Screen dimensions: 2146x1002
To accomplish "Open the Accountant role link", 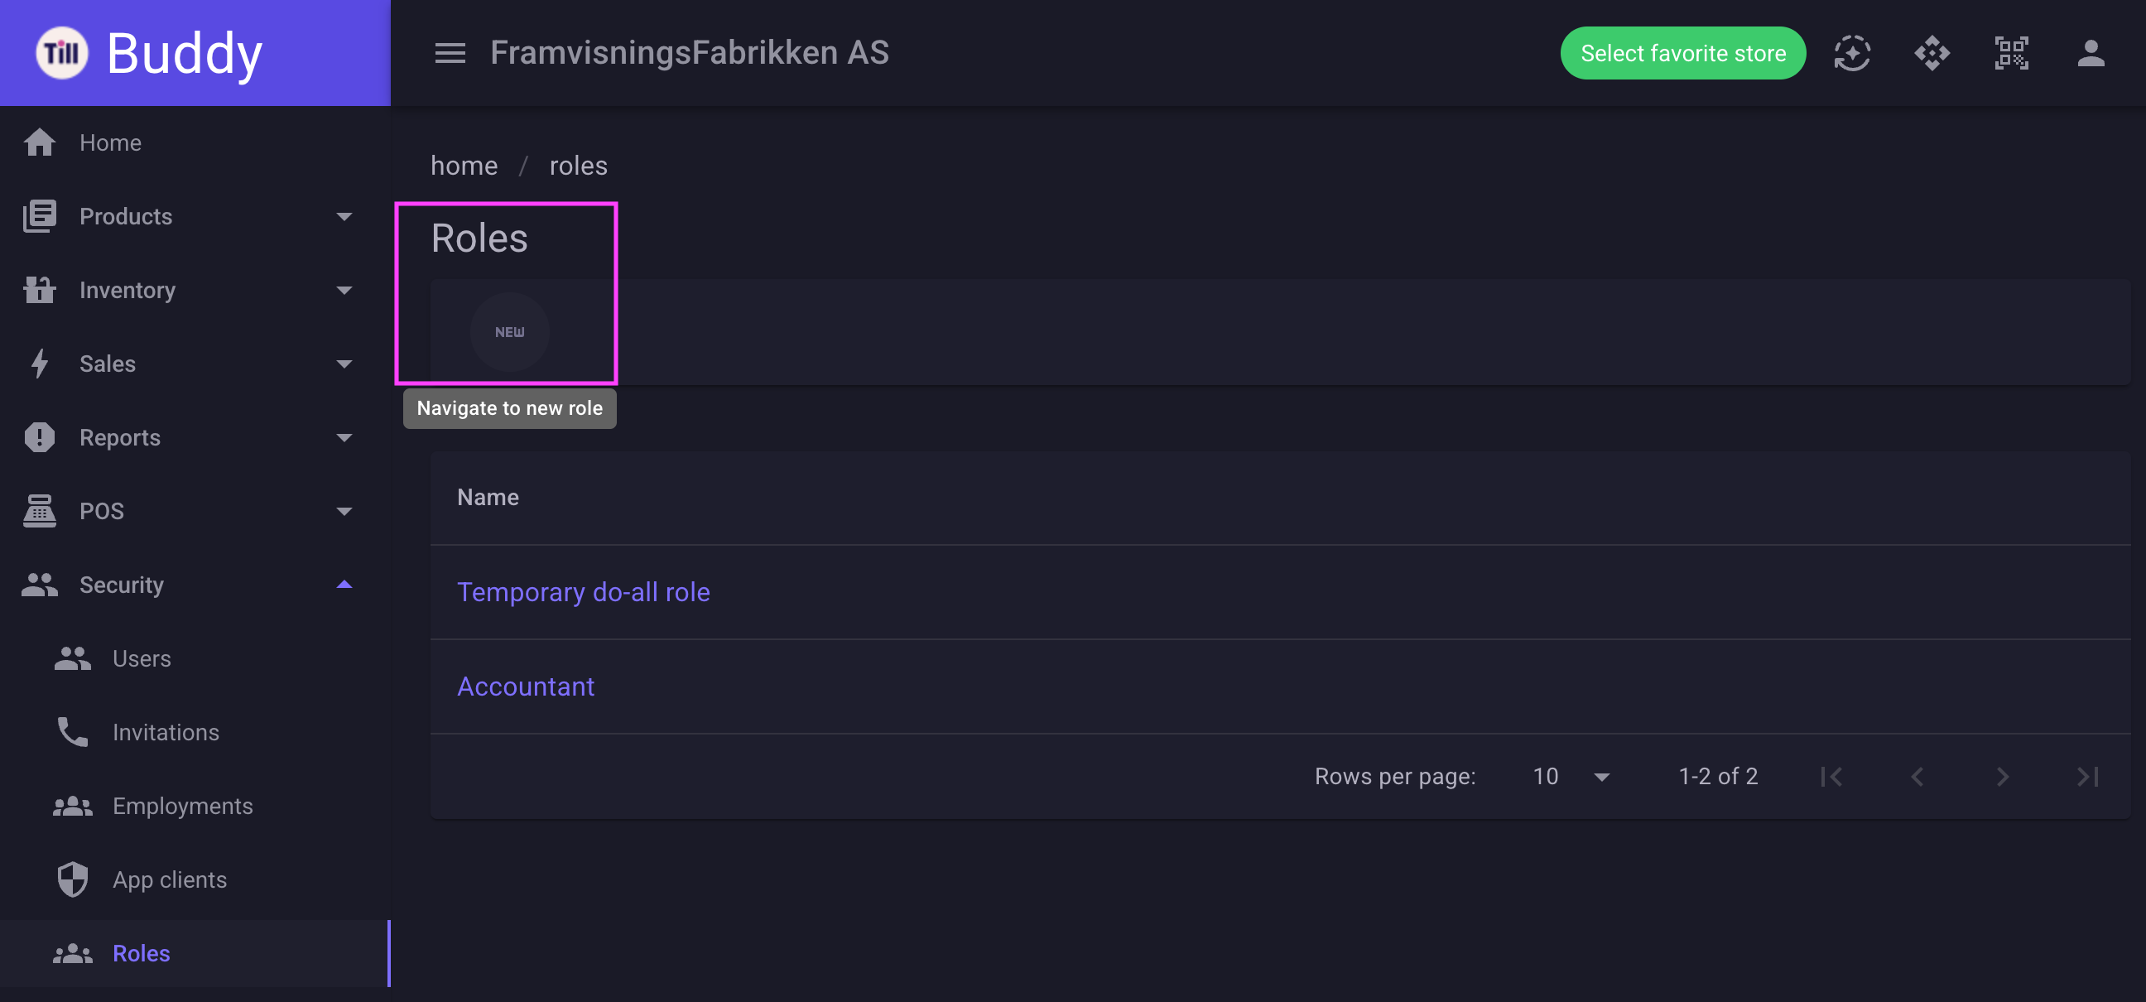I will (526, 686).
